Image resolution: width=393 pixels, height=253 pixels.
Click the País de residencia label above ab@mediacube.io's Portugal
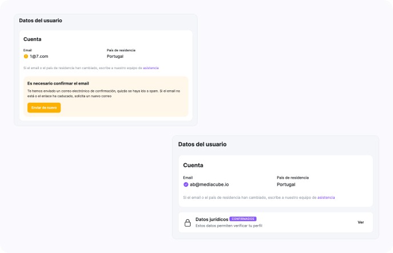click(291, 177)
